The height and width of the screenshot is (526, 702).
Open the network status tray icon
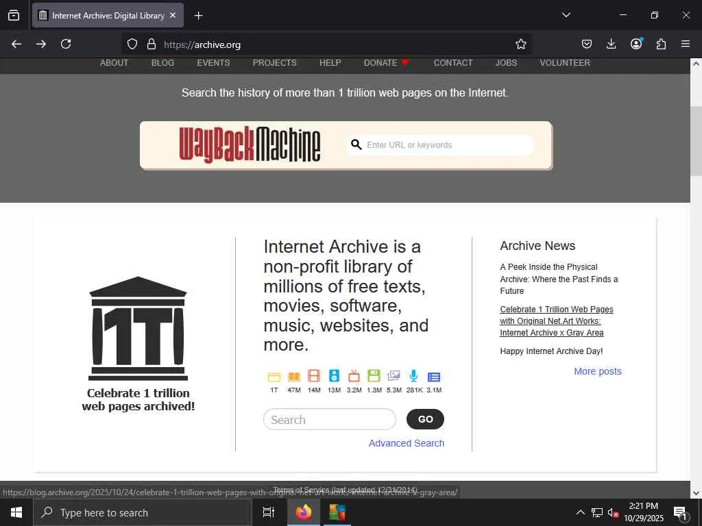coord(597,512)
